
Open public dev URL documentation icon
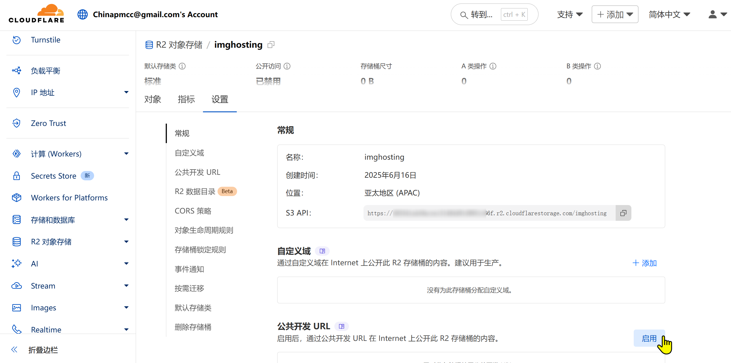[x=342, y=326]
